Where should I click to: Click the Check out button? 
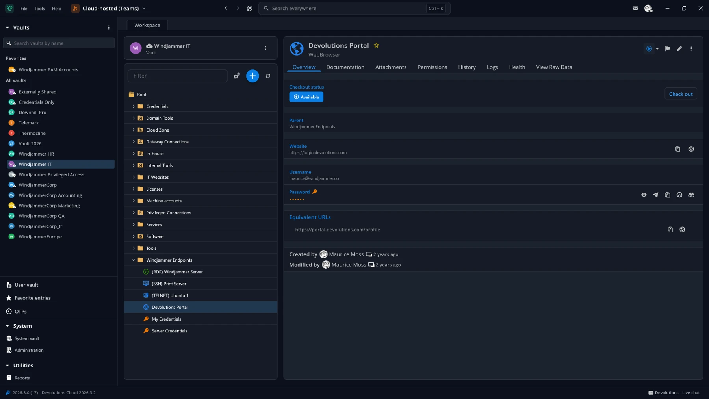tap(681, 94)
